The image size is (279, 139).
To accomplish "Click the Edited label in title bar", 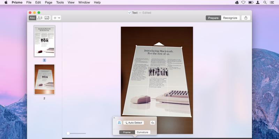I will [x=147, y=13].
